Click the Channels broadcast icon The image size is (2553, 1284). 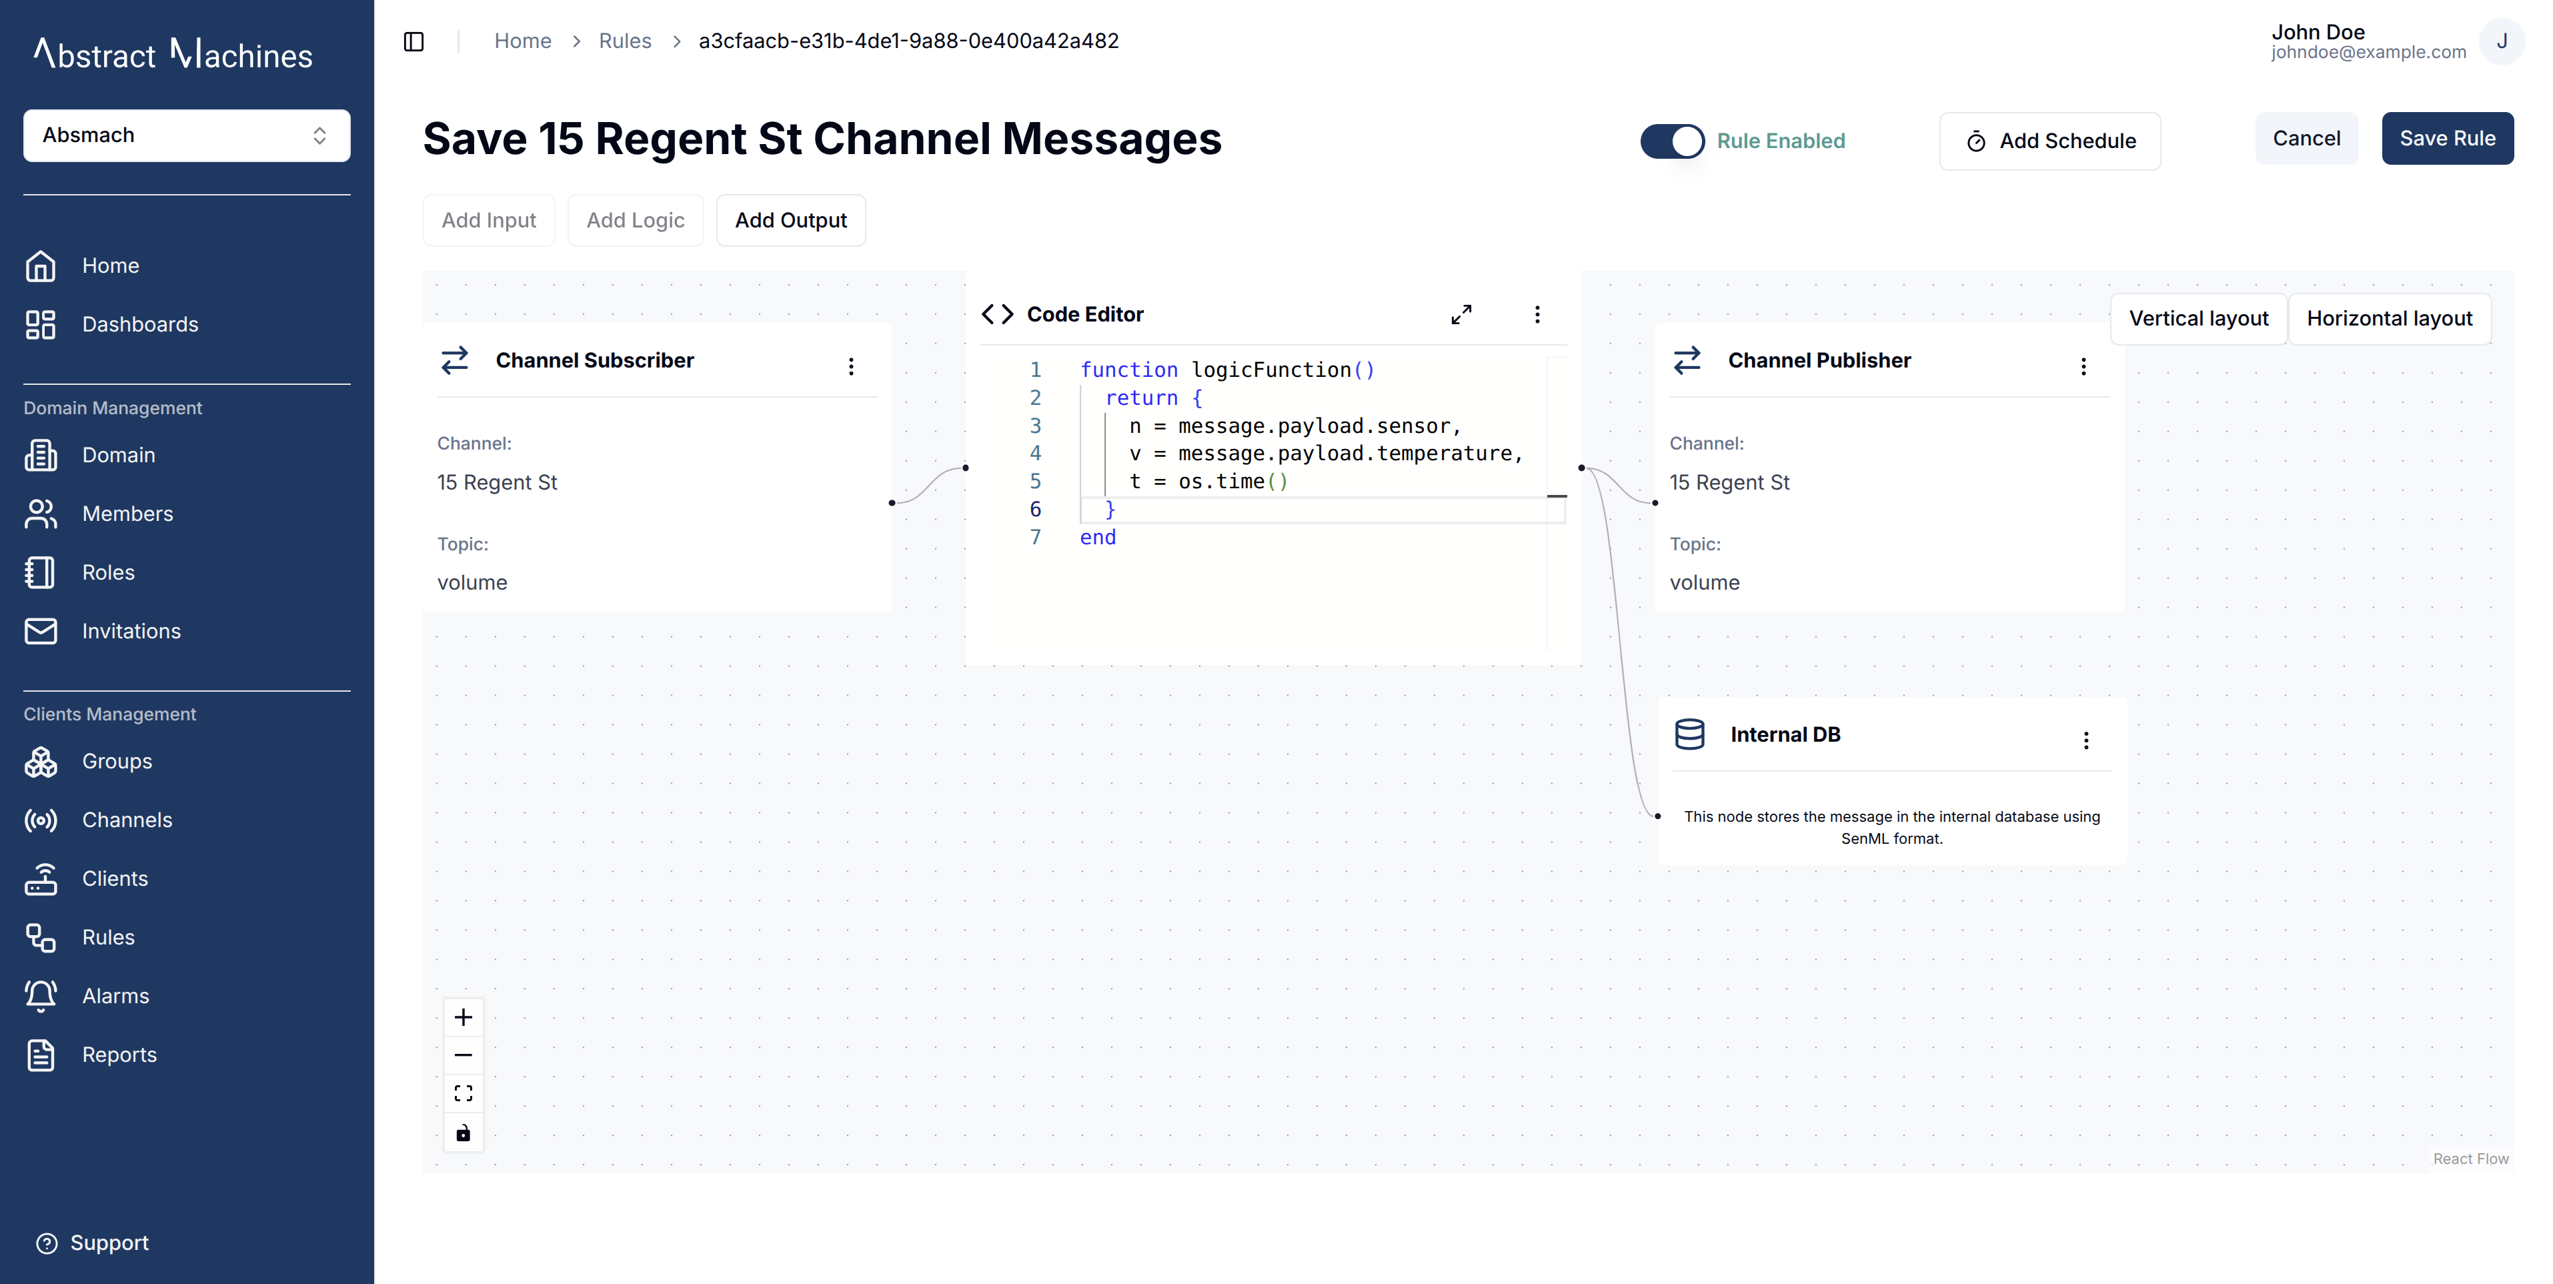click(41, 820)
